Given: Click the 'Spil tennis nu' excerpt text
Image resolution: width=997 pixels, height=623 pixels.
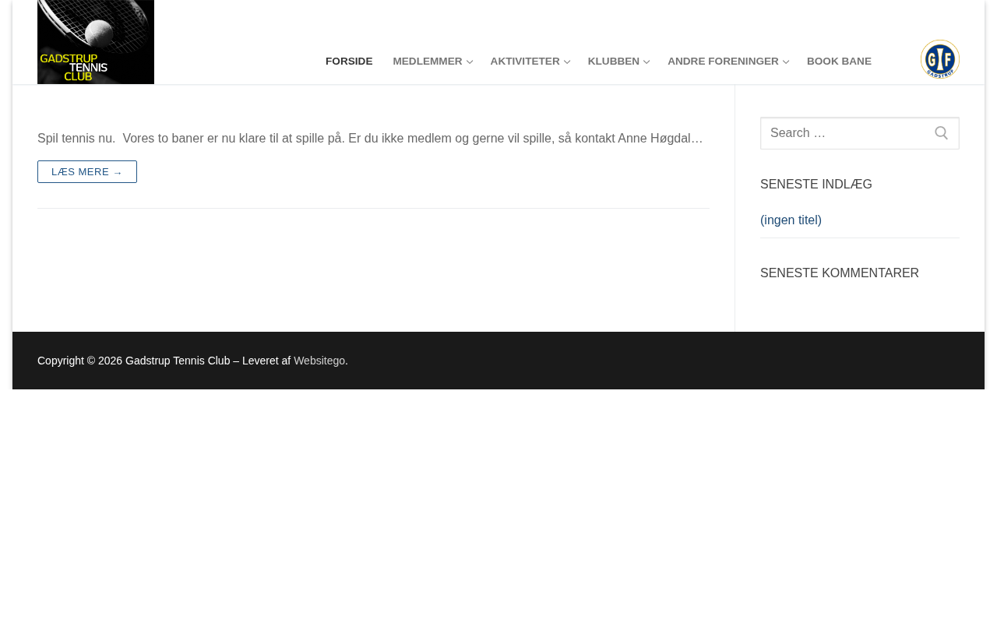Looking at the screenshot, I should point(371,139).
